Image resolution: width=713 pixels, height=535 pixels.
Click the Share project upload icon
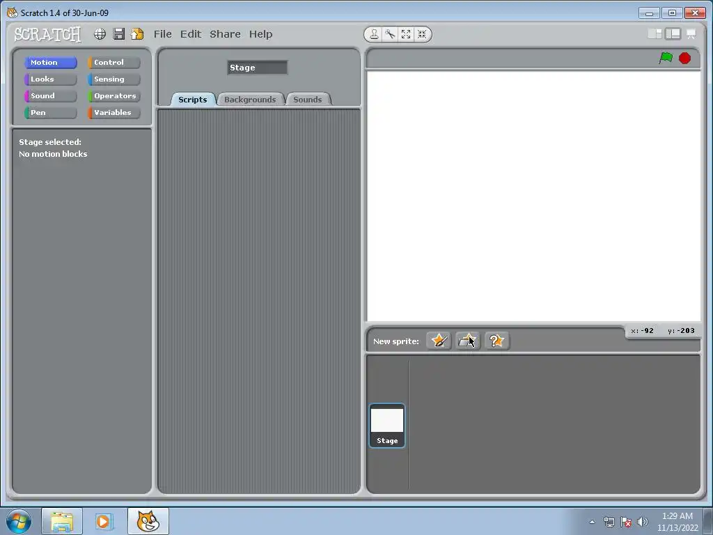137,34
